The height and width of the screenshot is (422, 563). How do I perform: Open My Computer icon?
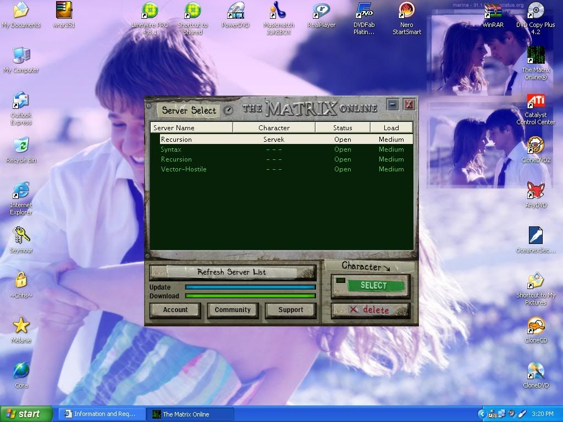[21, 60]
